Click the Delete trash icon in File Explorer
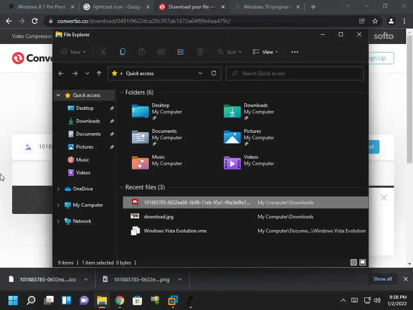413x310 pixels. [x=200, y=52]
